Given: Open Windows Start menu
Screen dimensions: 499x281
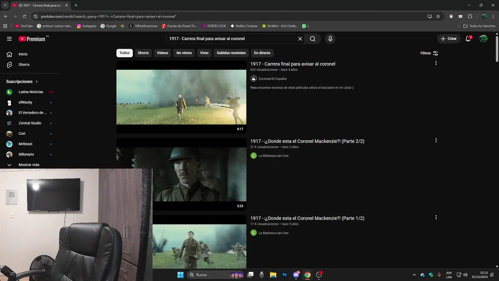Looking at the screenshot, I should pyautogui.click(x=180, y=275).
